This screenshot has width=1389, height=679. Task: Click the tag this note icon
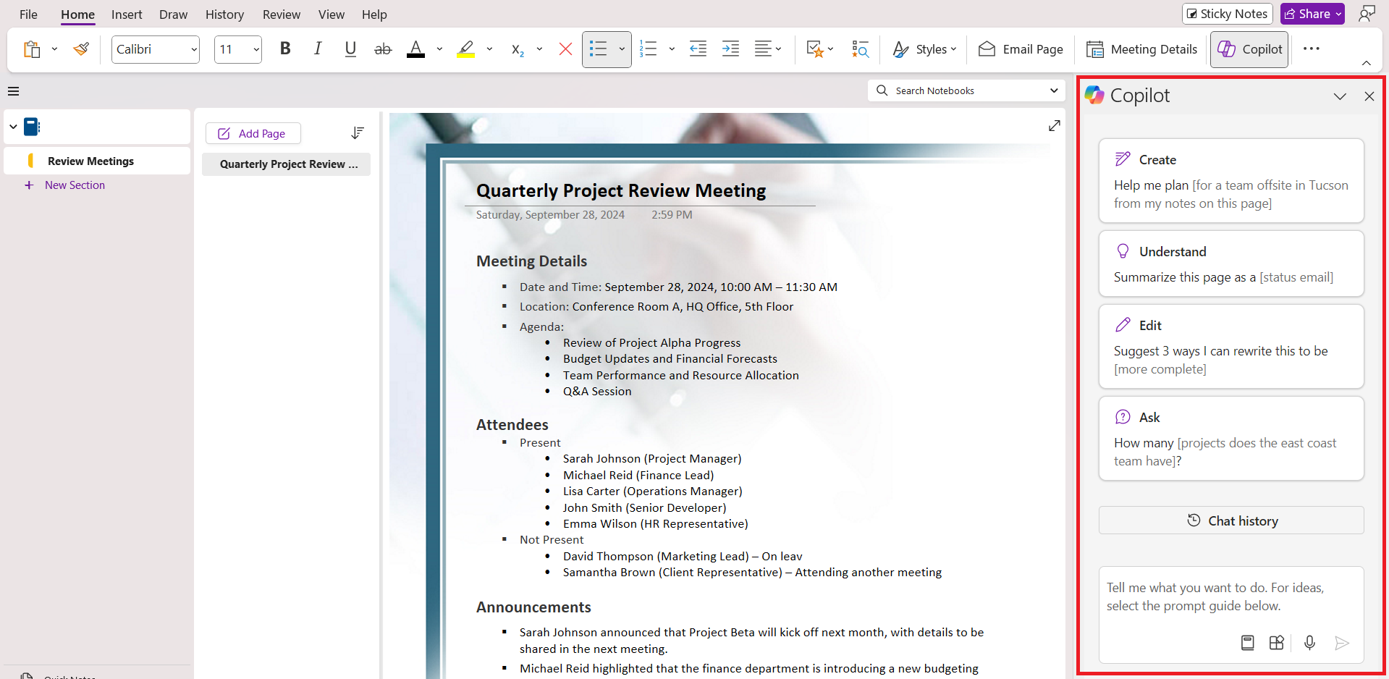815,49
